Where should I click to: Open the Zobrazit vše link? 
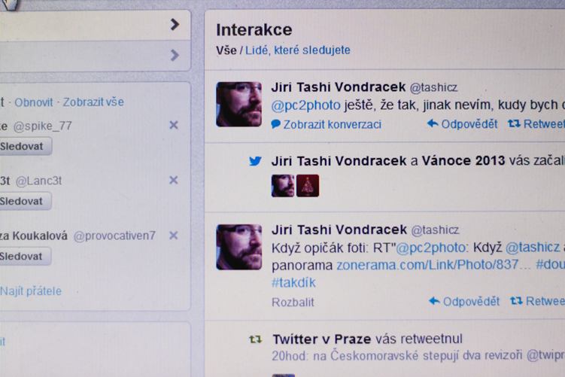tap(93, 102)
